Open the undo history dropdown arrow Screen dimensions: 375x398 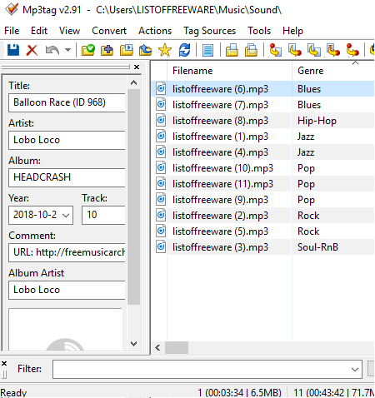click(x=67, y=50)
